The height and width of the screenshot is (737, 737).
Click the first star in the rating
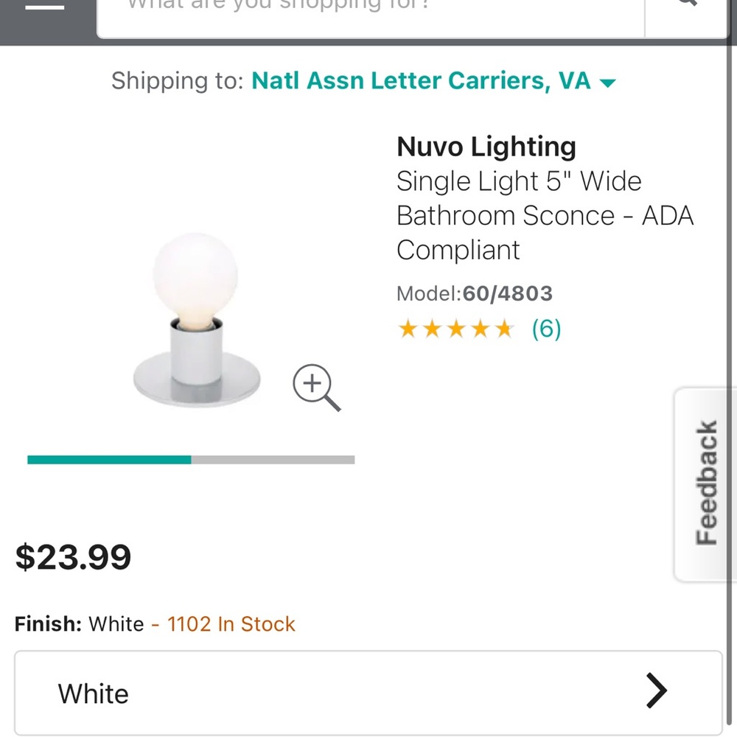(x=408, y=329)
